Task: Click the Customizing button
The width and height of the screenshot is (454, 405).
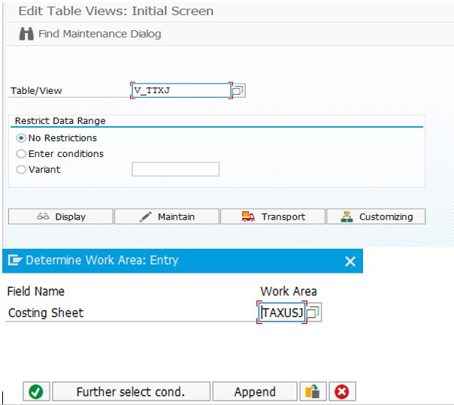Action: [x=376, y=216]
